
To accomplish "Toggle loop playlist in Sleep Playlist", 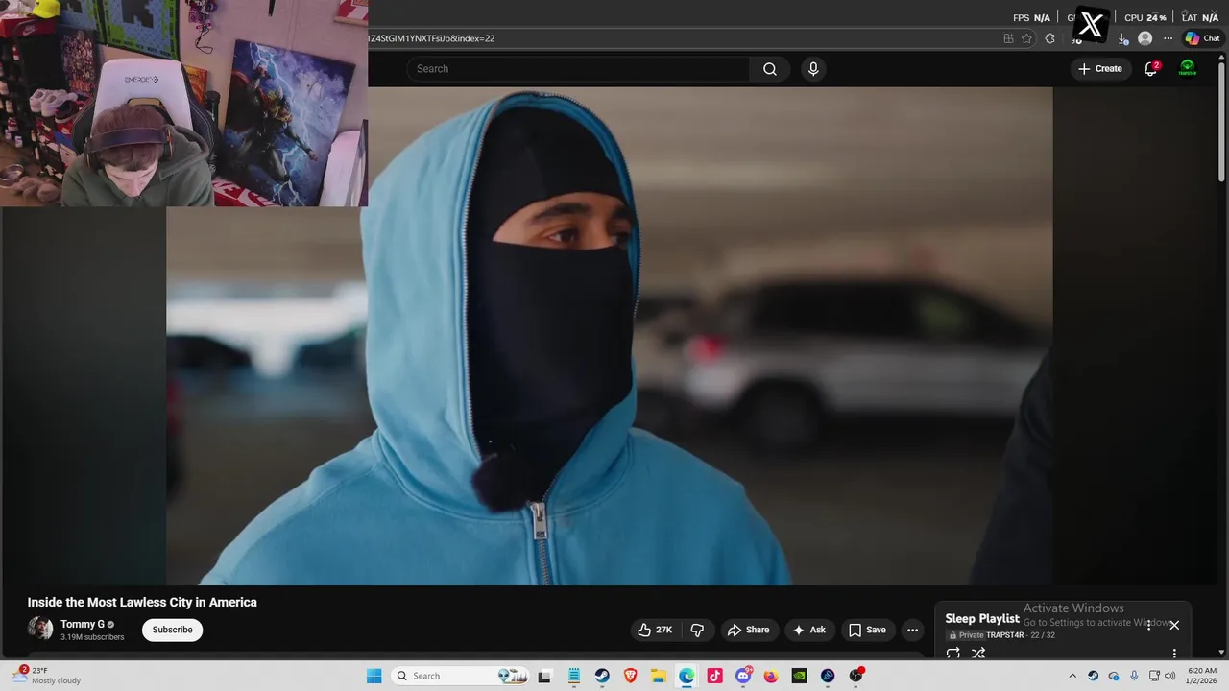I will click(x=952, y=654).
